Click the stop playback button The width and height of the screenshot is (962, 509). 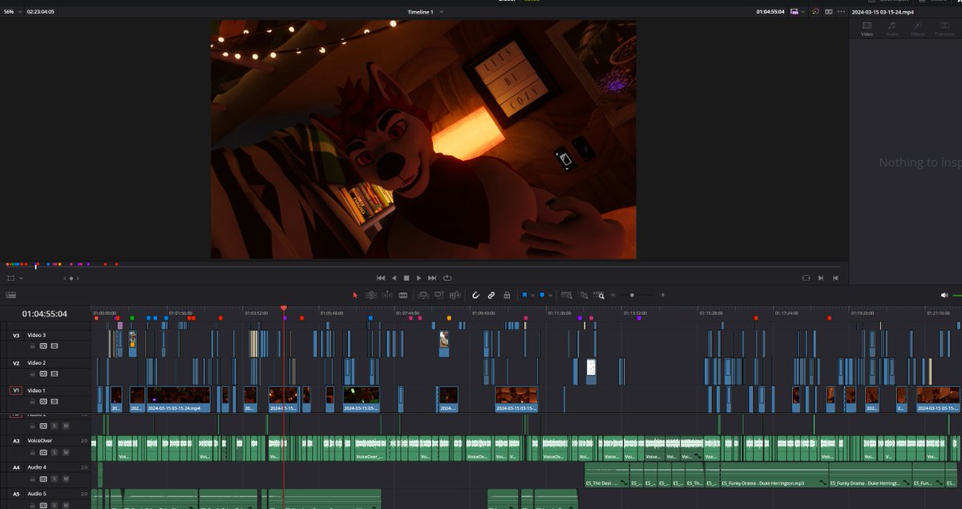pyautogui.click(x=406, y=278)
